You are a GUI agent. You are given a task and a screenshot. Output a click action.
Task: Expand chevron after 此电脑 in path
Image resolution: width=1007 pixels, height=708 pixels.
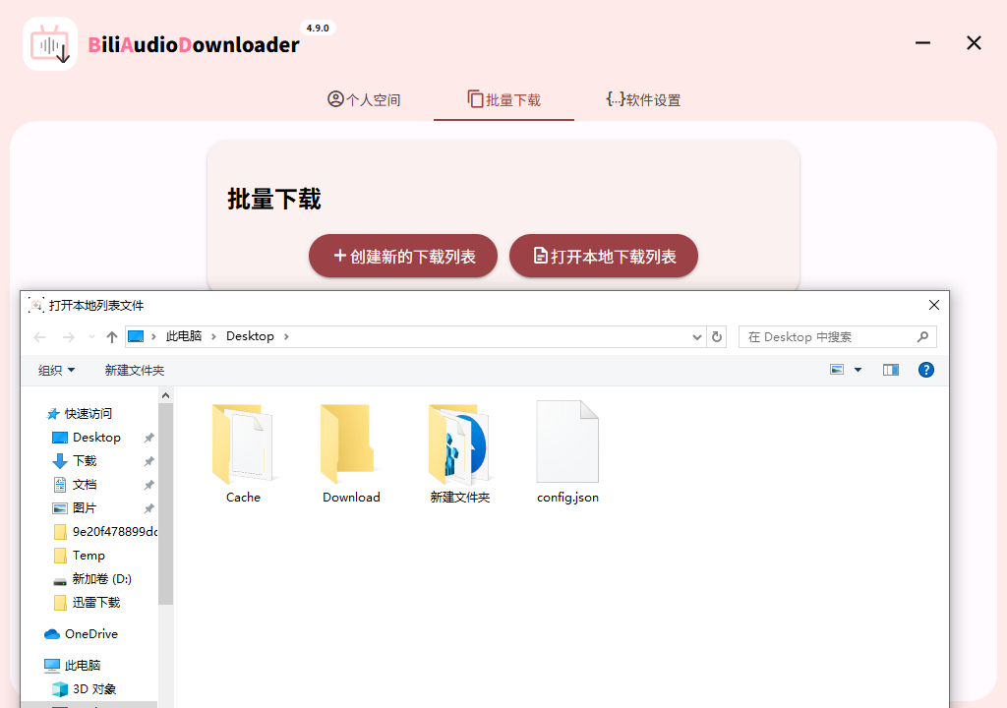pyautogui.click(x=213, y=336)
